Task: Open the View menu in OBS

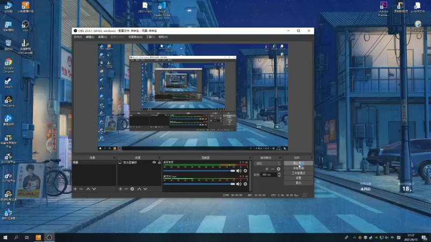Action: click(x=102, y=37)
